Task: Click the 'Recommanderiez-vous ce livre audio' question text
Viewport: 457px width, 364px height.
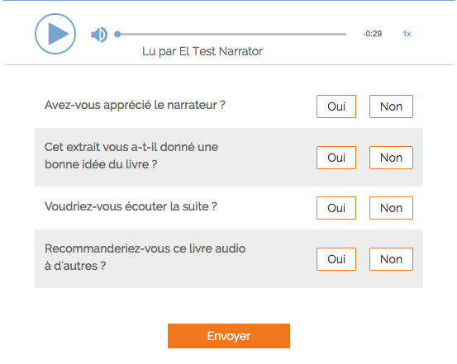Action: (145, 248)
